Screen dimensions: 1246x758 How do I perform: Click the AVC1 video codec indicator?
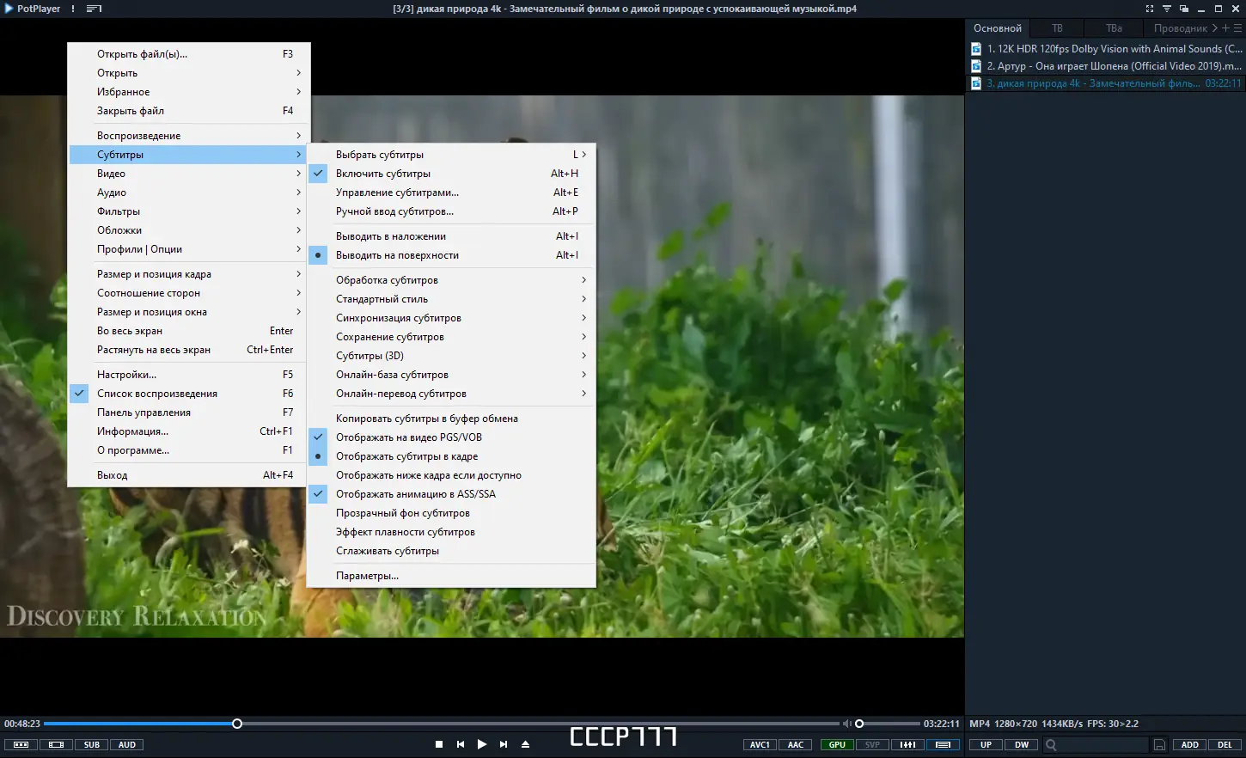759,744
